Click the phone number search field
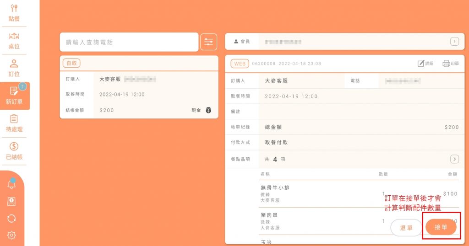This screenshot has height=246, width=469. click(x=129, y=42)
